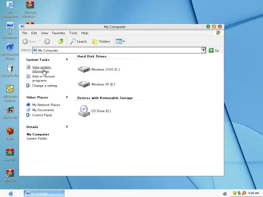Toggle the Folders pane
Screen dimensions: 263x197
tap(101, 41)
